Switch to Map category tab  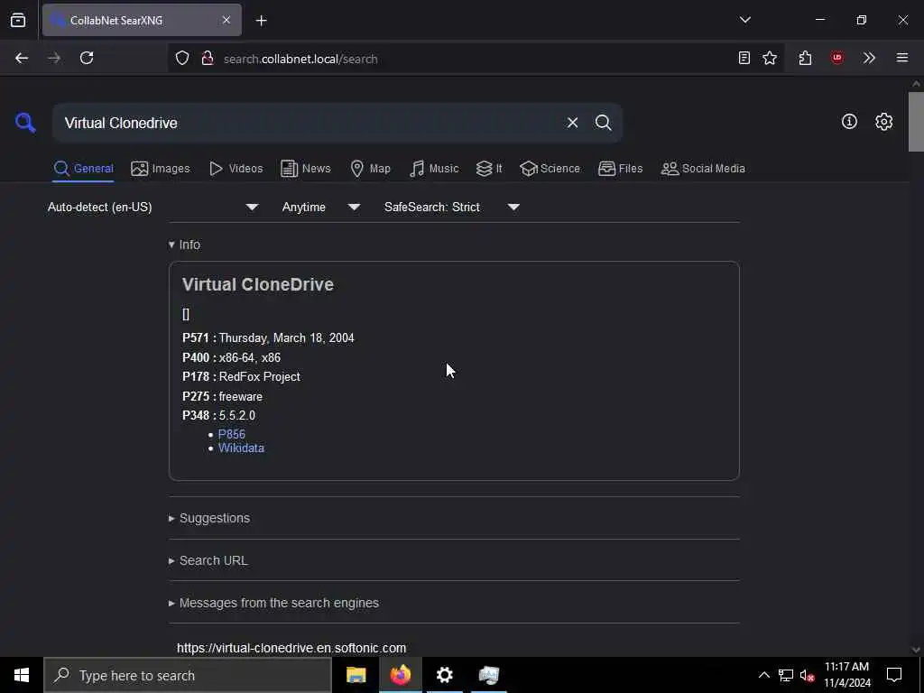click(370, 169)
